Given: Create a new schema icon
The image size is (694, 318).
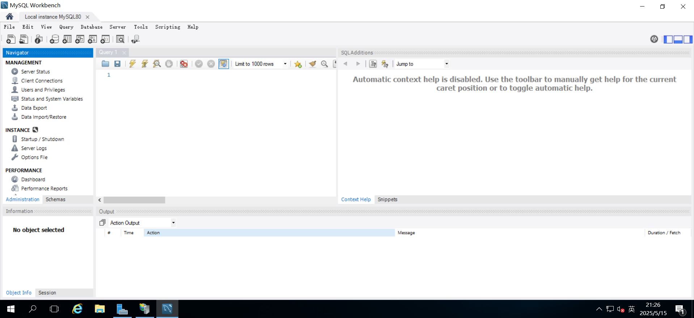Looking at the screenshot, I should 54,39.
